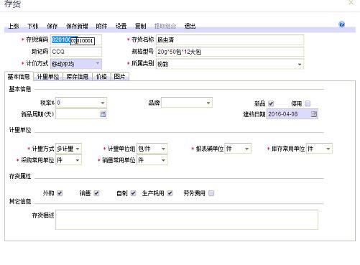Viewport: 360px width, 265px height.
Task: Click the 存货编码 input field
Action: click(76, 40)
